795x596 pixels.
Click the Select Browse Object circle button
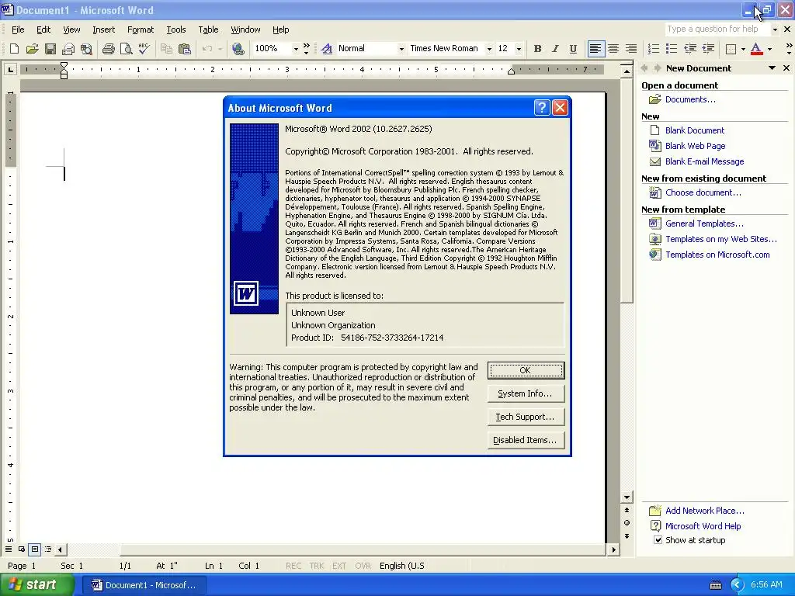627,523
